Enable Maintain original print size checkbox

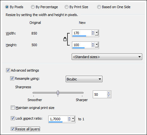(x=13, y=108)
